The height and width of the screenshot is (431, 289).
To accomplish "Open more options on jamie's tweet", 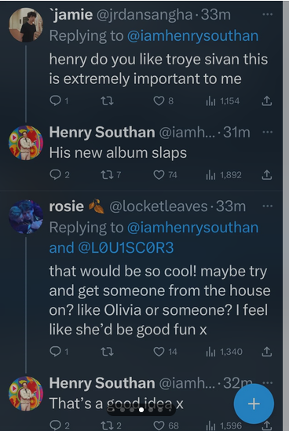I will pos(267,14).
